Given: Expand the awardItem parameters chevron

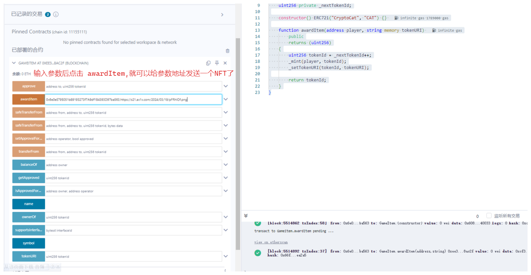Looking at the screenshot, I should coord(226,99).
